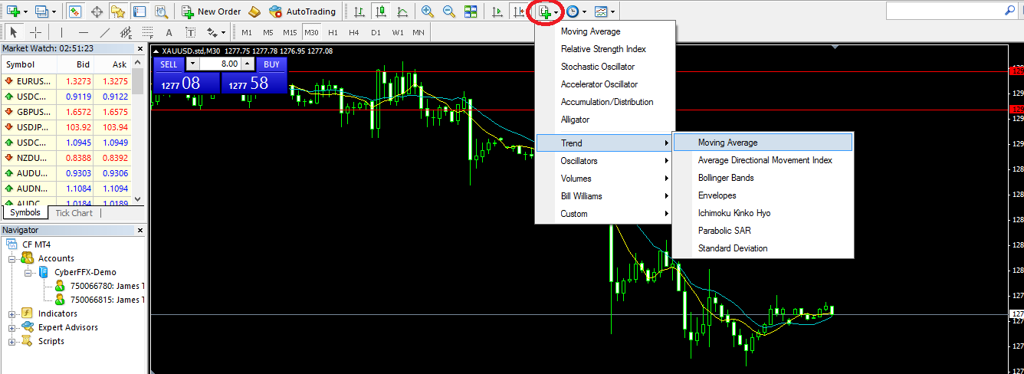Click the MetaEditor book icon
The width and height of the screenshot is (1024, 374).
255,11
